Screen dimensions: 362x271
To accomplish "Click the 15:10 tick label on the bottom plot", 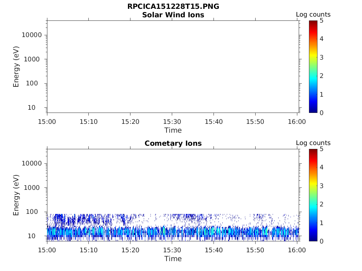I will pos(89,250).
